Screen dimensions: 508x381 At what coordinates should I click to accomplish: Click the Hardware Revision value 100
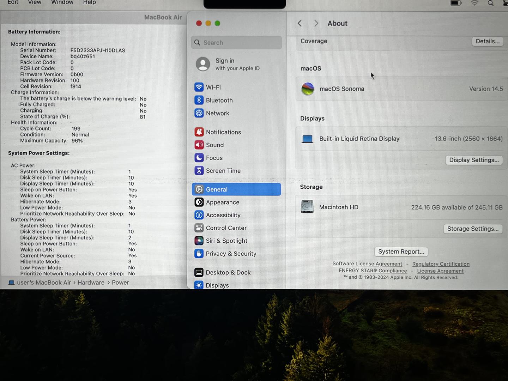[x=75, y=80]
